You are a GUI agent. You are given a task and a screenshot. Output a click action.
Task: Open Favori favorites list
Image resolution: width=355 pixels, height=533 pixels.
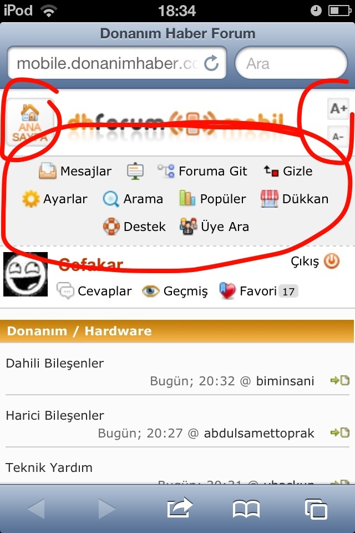pos(258,291)
